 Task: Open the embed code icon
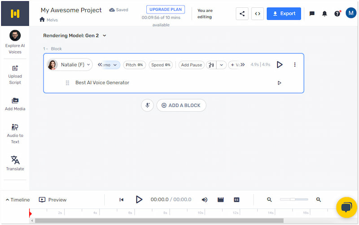point(258,13)
